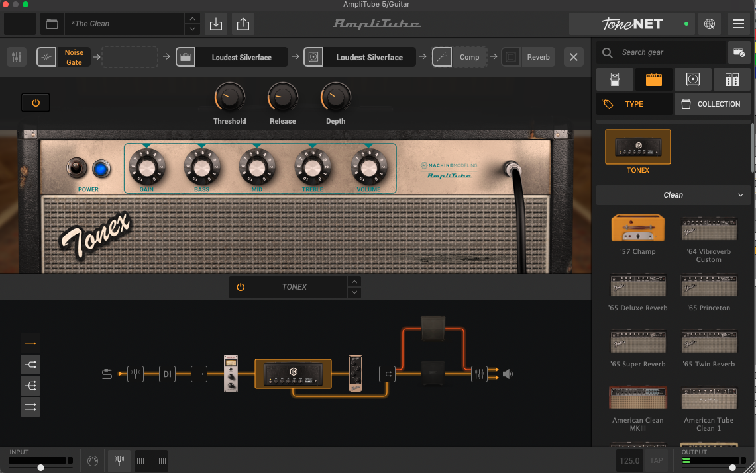This screenshot has width=756, height=473.
Task: Open the ToneNET globe icon
Action: pyautogui.click(x=710, y=24)
